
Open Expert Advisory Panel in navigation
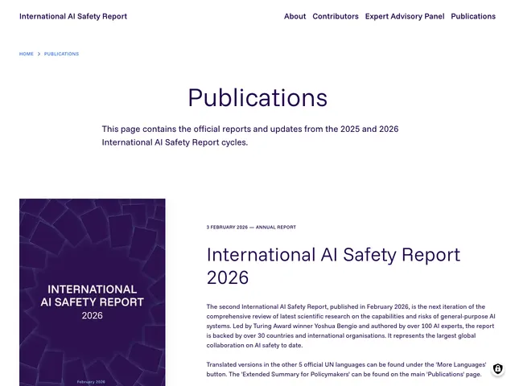click(405, 16)
